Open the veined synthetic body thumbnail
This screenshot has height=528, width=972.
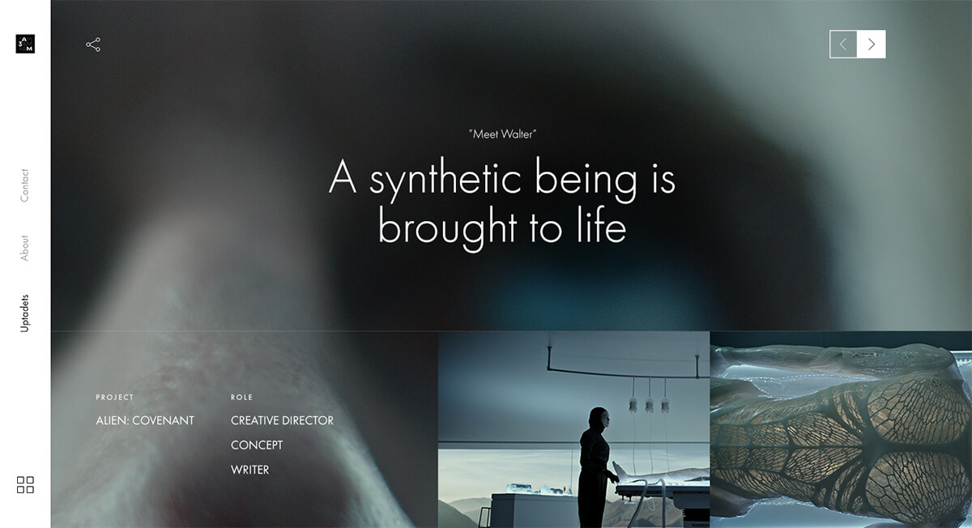(840, 429)
